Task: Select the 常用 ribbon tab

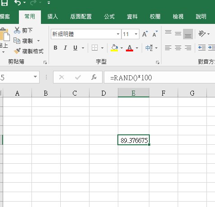Action: [x=30, y=17]
